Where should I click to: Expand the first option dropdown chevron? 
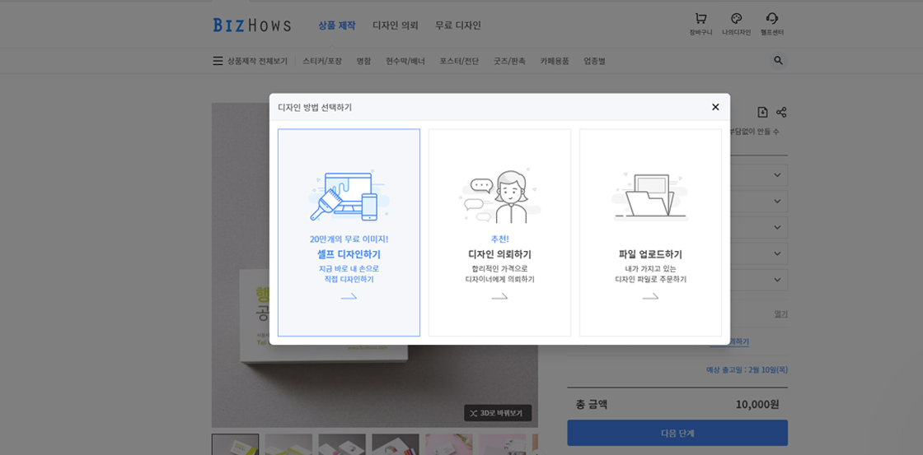[x=777, y=174]
